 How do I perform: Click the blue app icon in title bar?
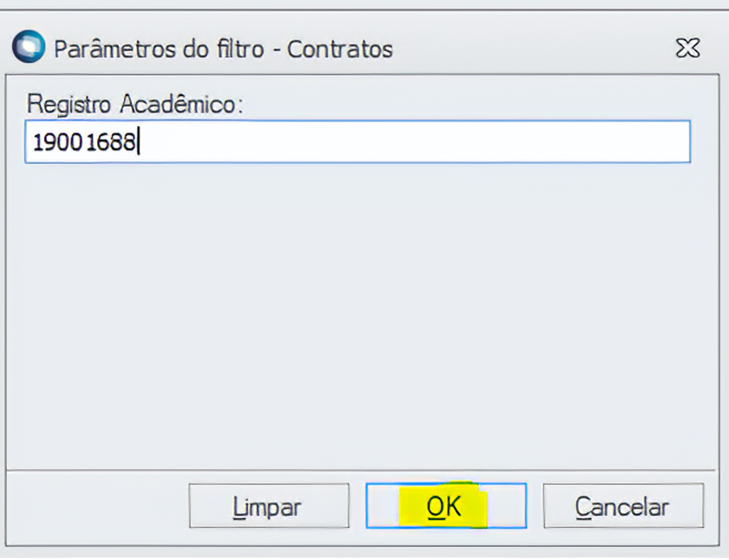point(28,48)
